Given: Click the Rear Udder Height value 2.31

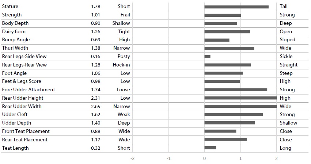Looking at the screenshot, I should 96,98.
